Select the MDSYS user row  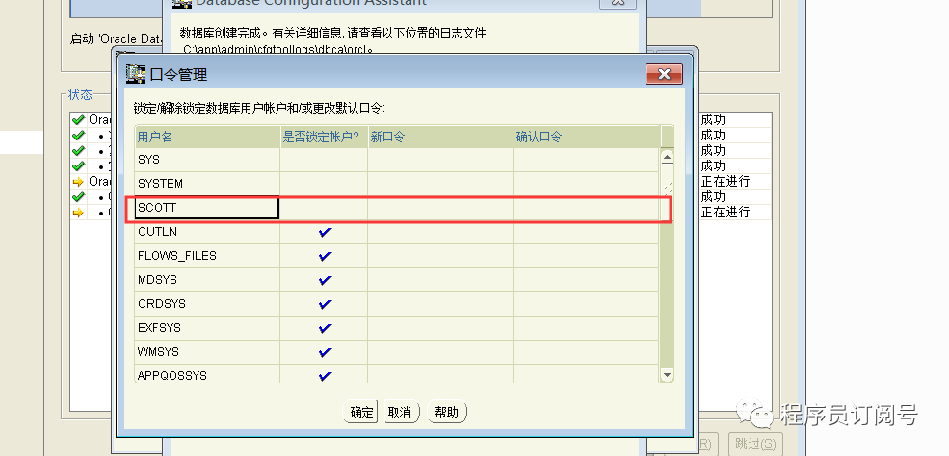coord(396,280)
